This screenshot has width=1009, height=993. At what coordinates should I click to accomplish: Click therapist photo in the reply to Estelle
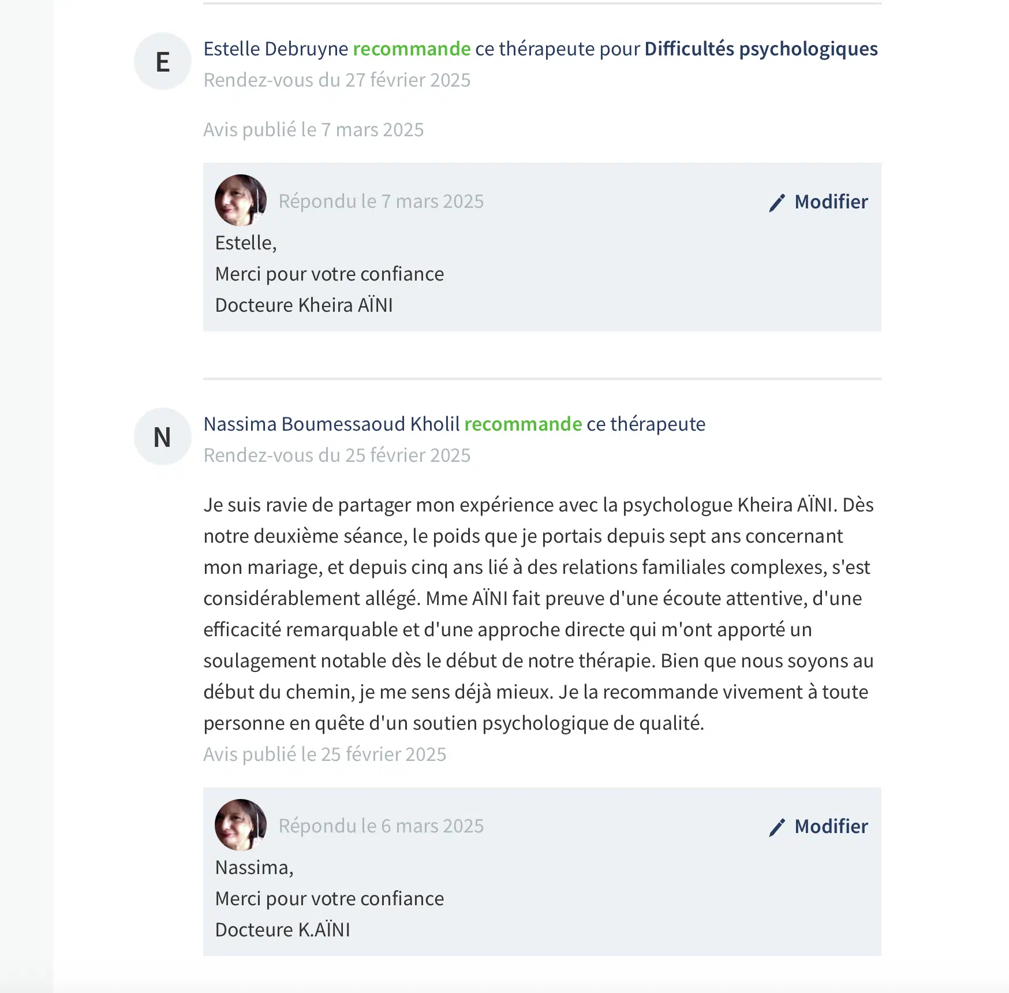pos(241,200)
